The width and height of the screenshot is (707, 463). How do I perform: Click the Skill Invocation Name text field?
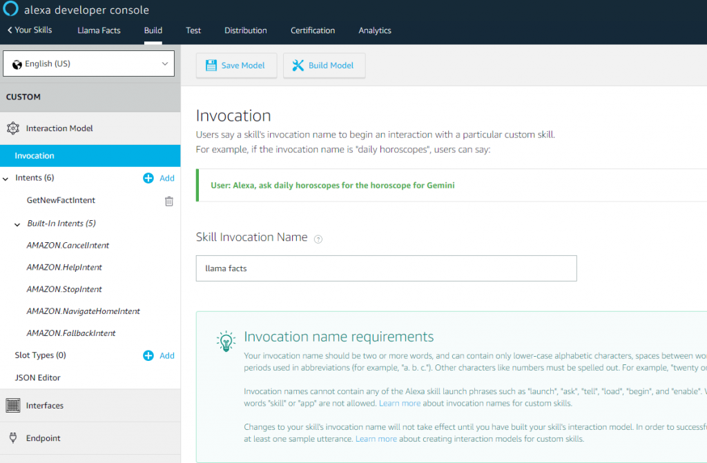pos(387,268)
